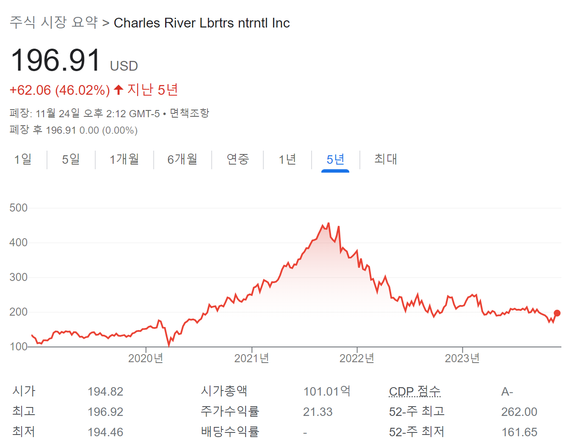Click the 300 y-axis label
This screenshot has width=569, height=443.
coord(18,277)
